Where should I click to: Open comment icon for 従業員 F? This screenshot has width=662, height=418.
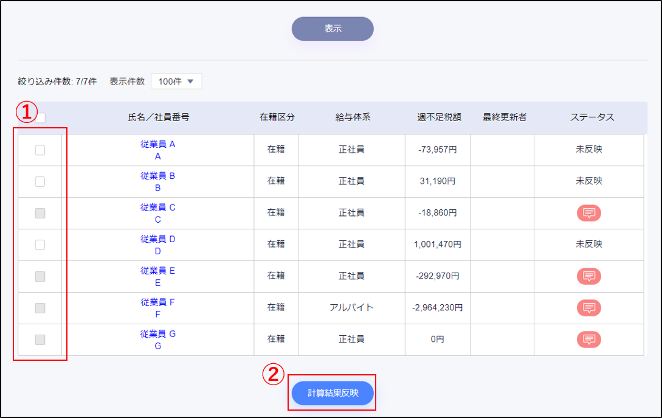[588, 308]
